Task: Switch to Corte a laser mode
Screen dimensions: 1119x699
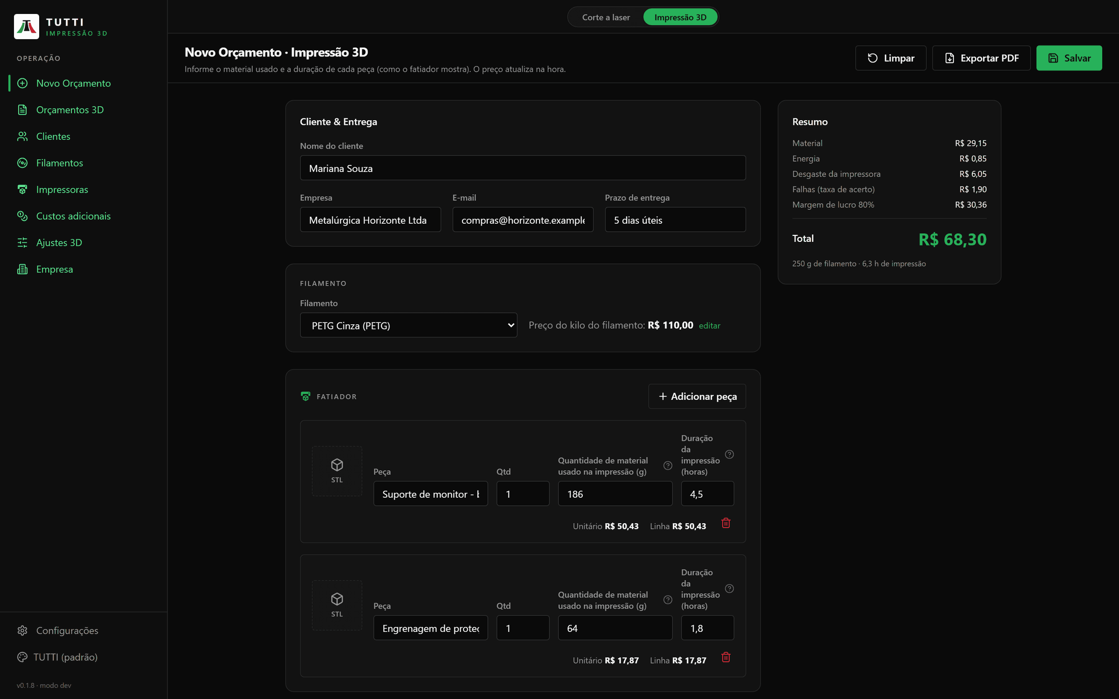Action: [x=606, y=17]
